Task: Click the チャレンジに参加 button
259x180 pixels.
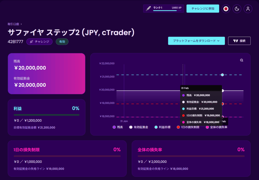Action: [x=203, y=9]
